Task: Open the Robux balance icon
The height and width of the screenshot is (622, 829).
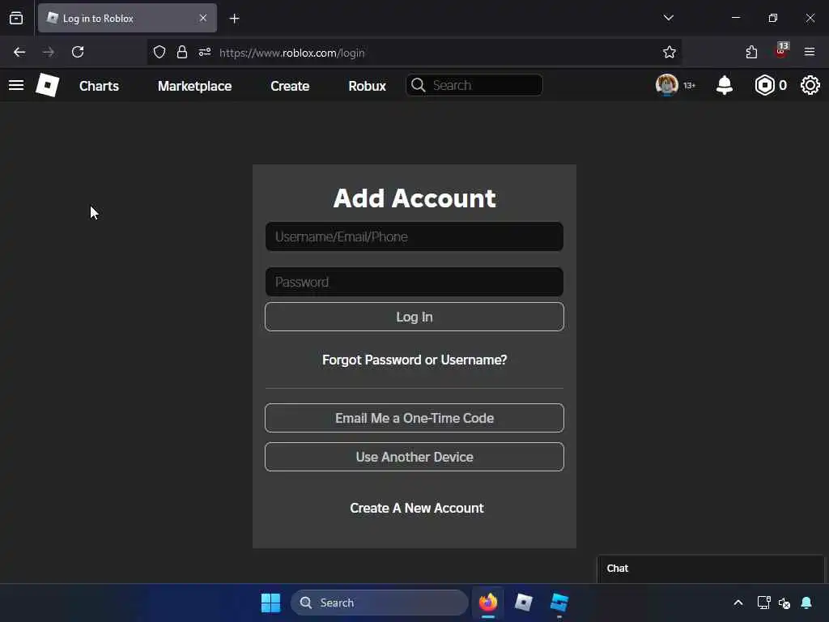Action: (764, 85)
